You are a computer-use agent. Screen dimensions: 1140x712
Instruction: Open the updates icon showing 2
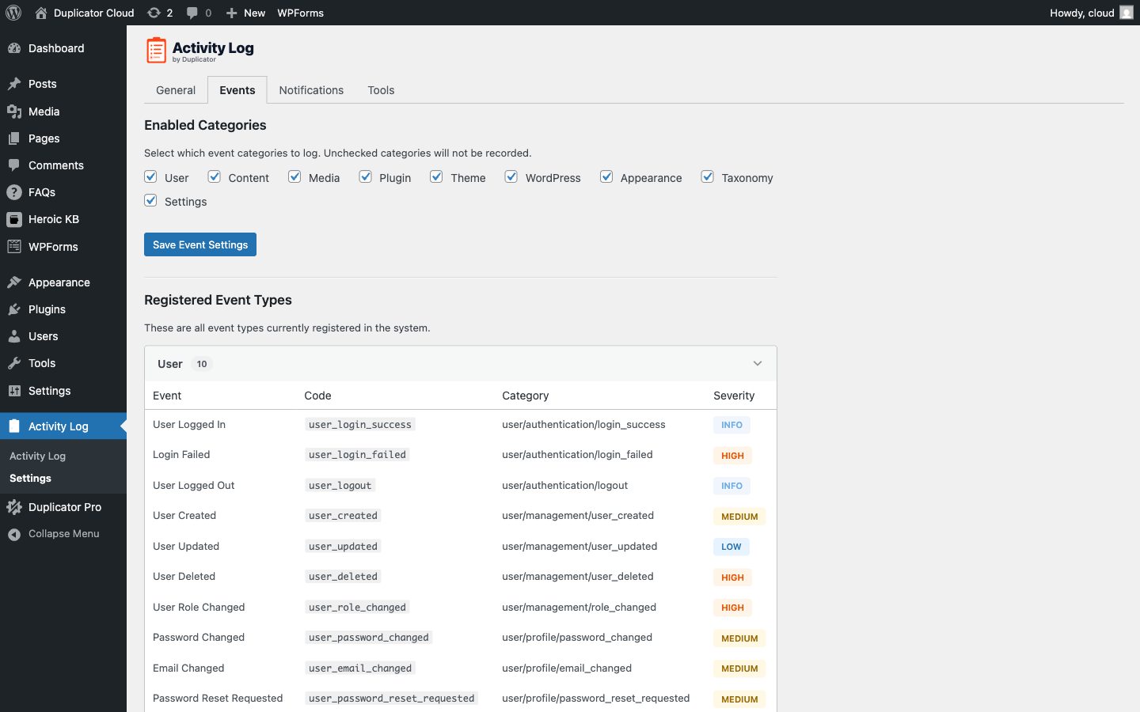(x=154, y=13)
